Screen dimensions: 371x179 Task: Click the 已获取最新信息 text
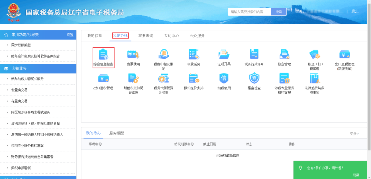click(x=228, y=155)
